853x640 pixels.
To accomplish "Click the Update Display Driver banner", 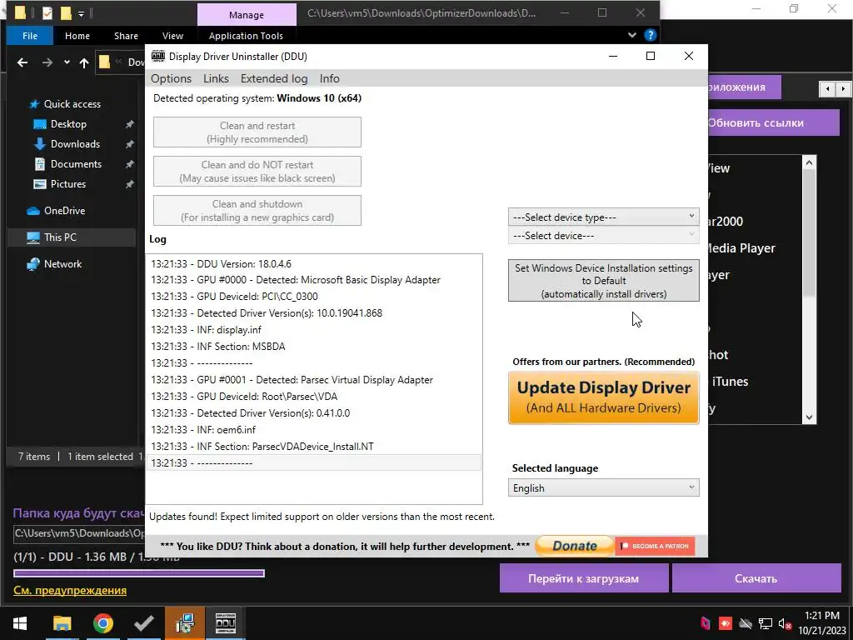I will (x=603, y=397).
